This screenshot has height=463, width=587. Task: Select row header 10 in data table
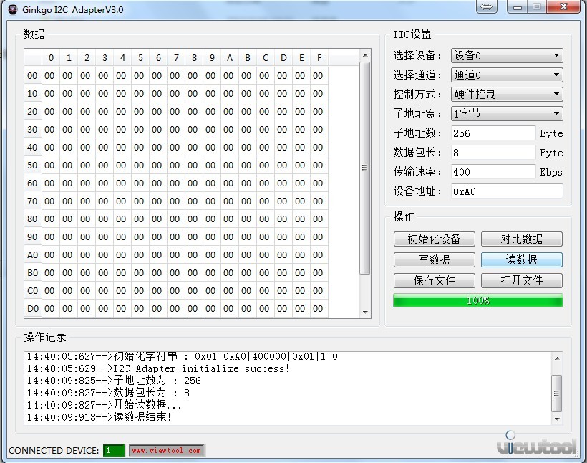click(32, 93)
